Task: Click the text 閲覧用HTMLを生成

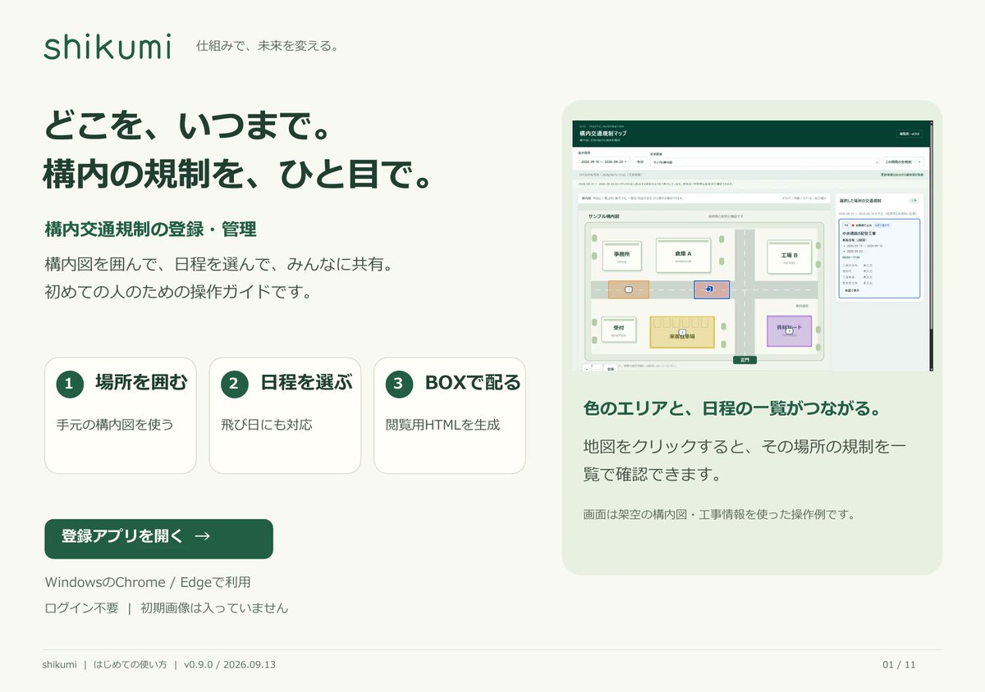Action: click(442, 425)
